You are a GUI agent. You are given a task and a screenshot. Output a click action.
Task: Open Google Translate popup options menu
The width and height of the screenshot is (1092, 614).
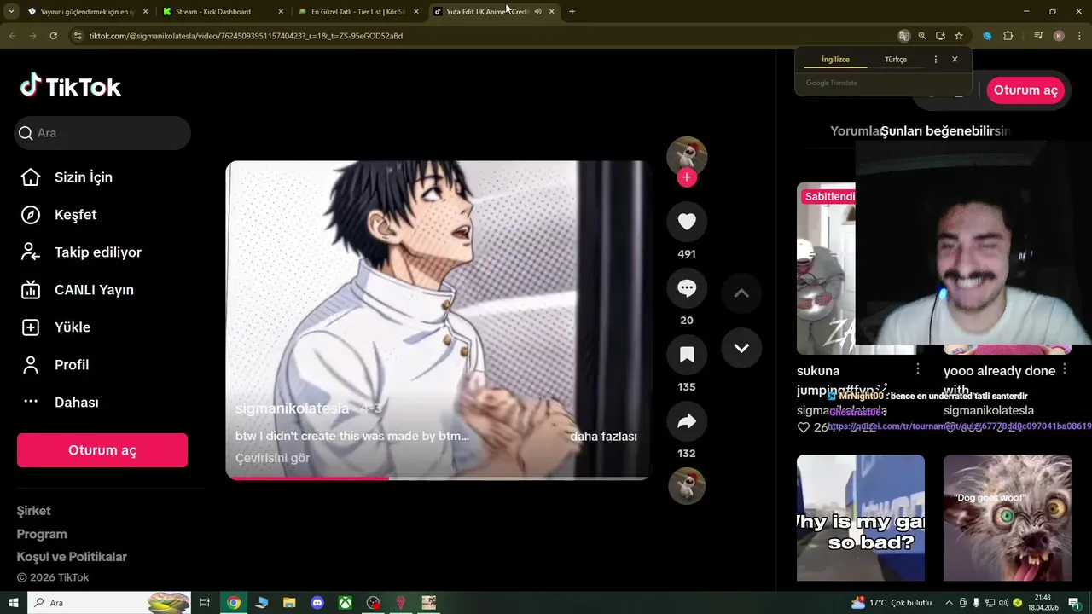(x=936, y=60)
